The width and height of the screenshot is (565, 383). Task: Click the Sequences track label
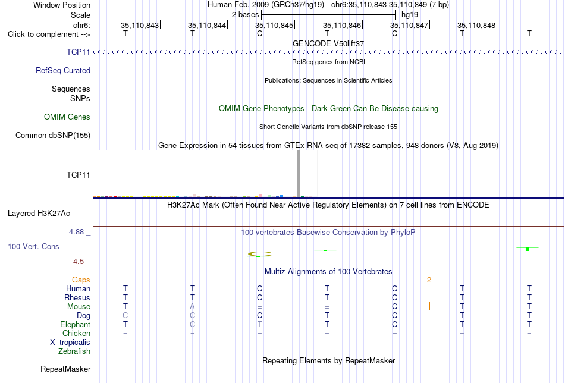click(x=71, y=89)
